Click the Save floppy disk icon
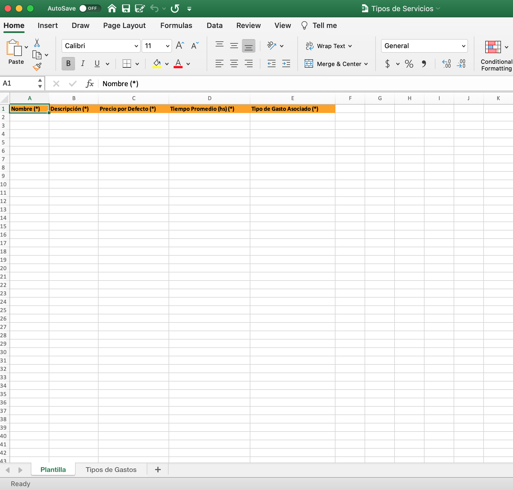This screenshot has width=513, height=490. click(x=126, y=8)
